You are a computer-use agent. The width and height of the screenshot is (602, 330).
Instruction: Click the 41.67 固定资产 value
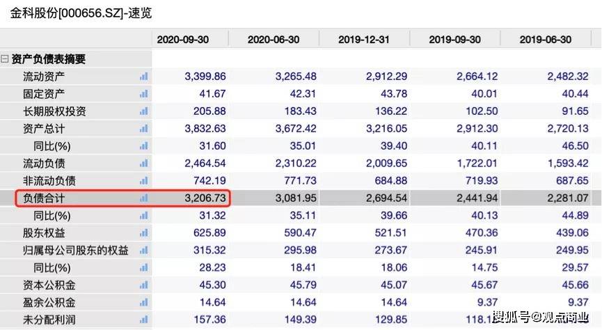click(x=212, y=94)
